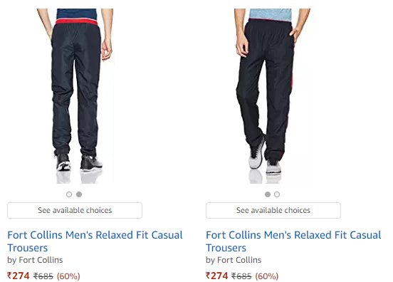The width and height of the screenshot is (393, 282).
Task: Click right product image with light blue shirt
Action: (273, 96)
